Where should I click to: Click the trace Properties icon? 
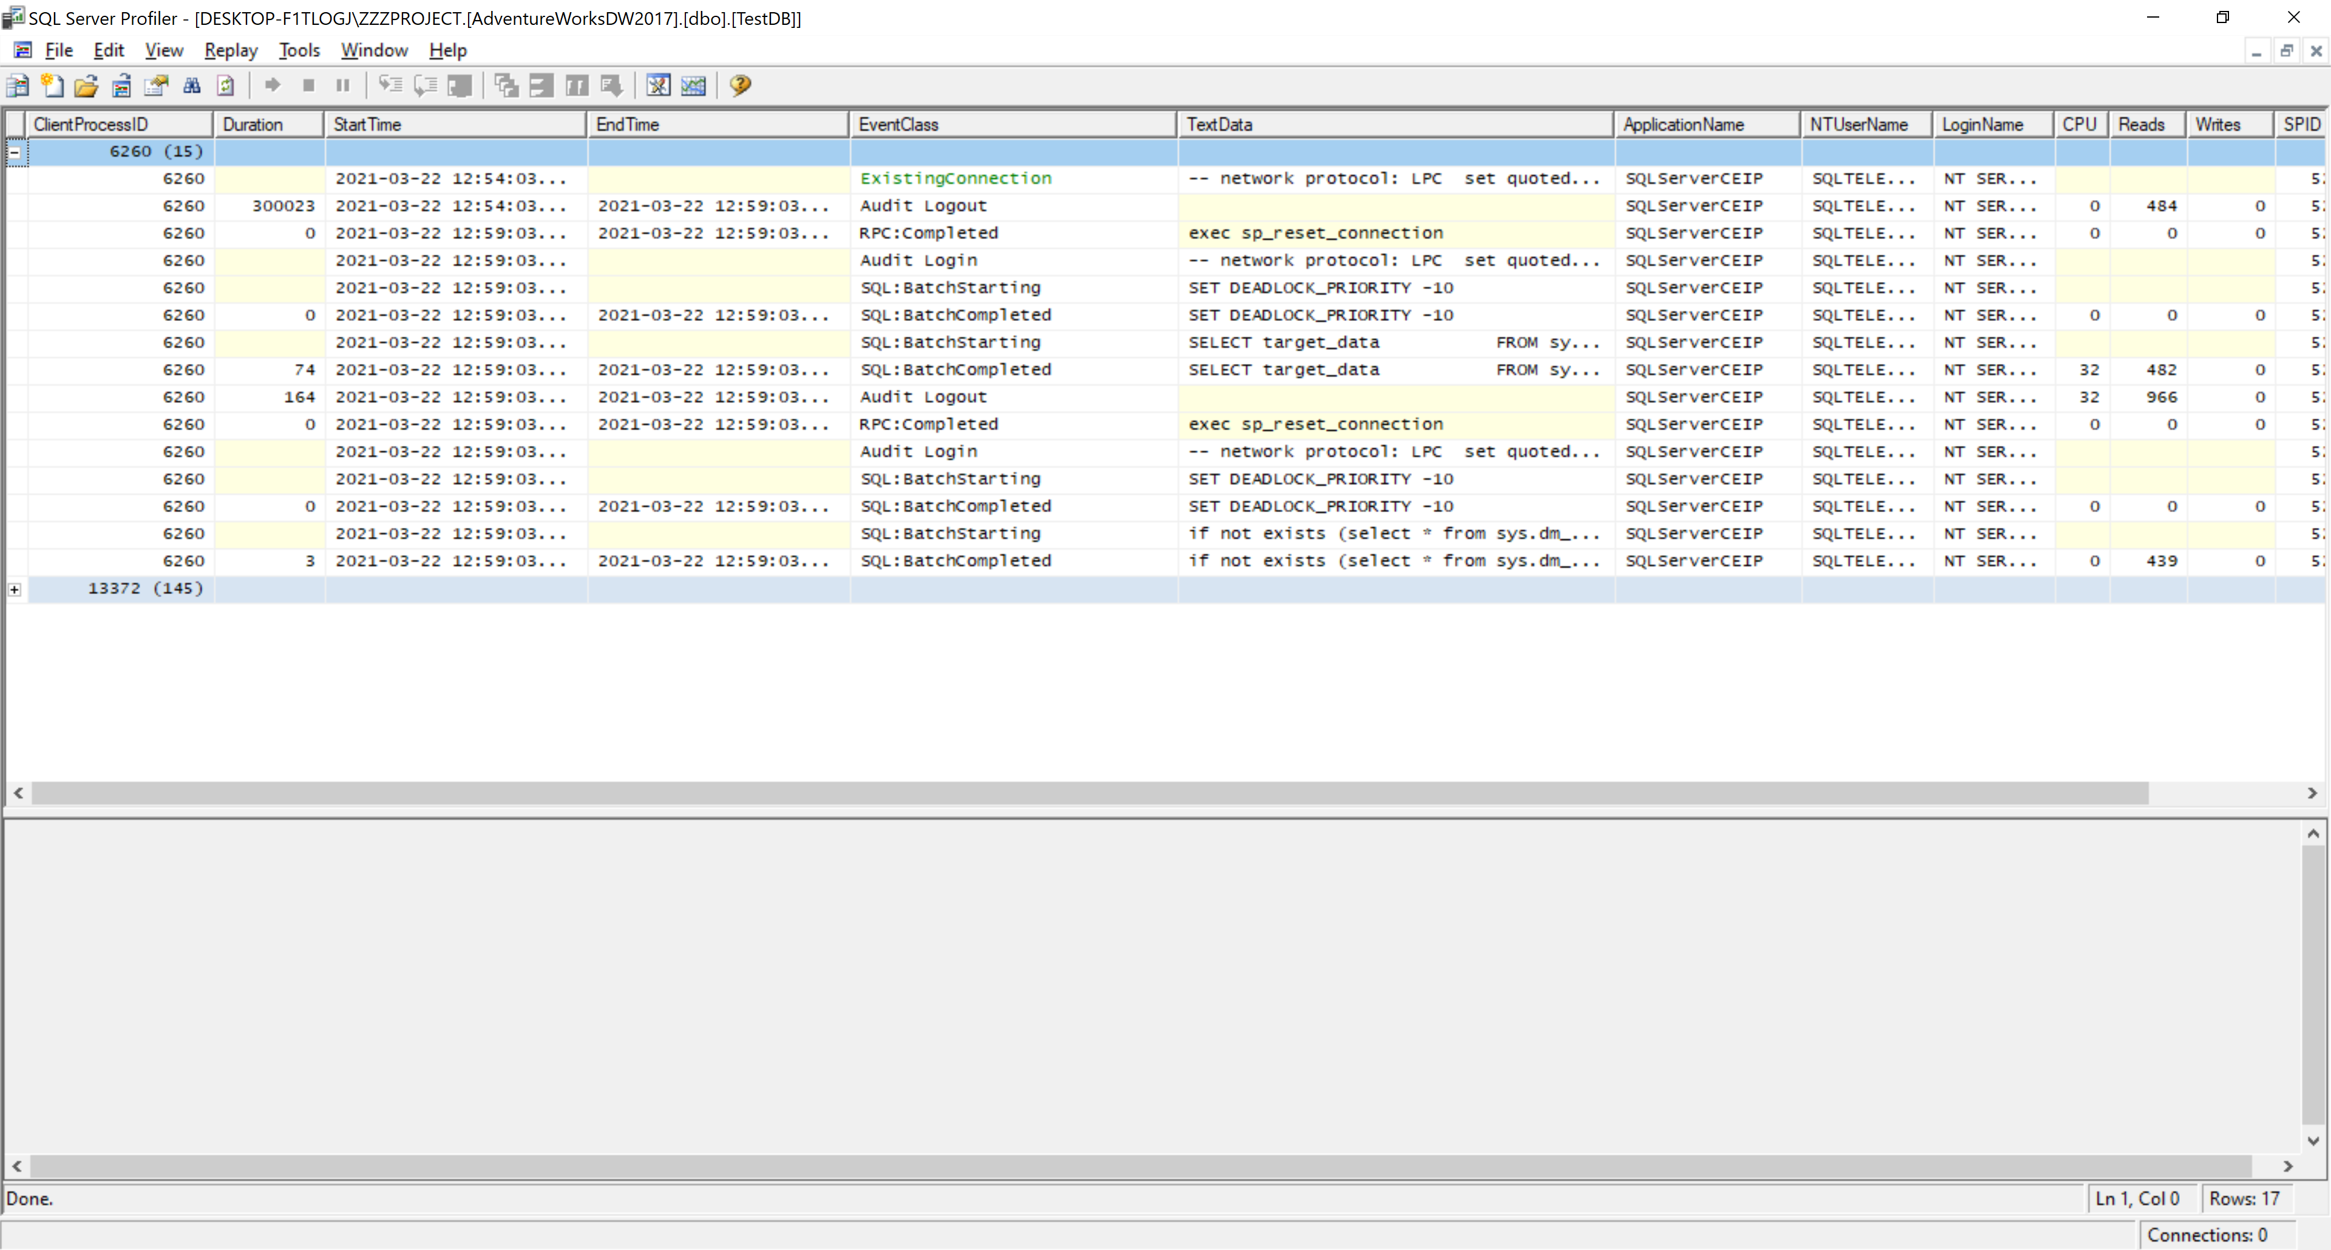coord(155,86)
